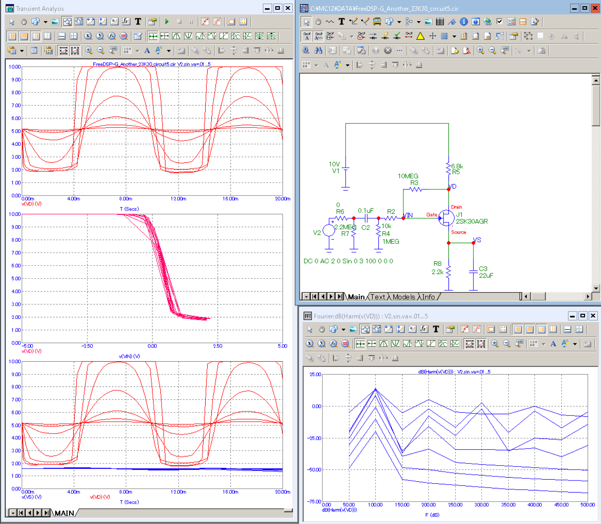This screenshot has width=601, height=524.
Task: Click the last page arrow in Transient Analysis tabs
Action: pos(46,513)
